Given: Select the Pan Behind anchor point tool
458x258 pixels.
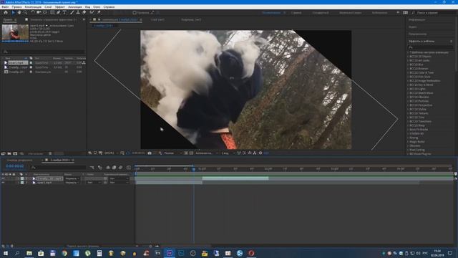Looking at the screenshot, I should point(44,13).
